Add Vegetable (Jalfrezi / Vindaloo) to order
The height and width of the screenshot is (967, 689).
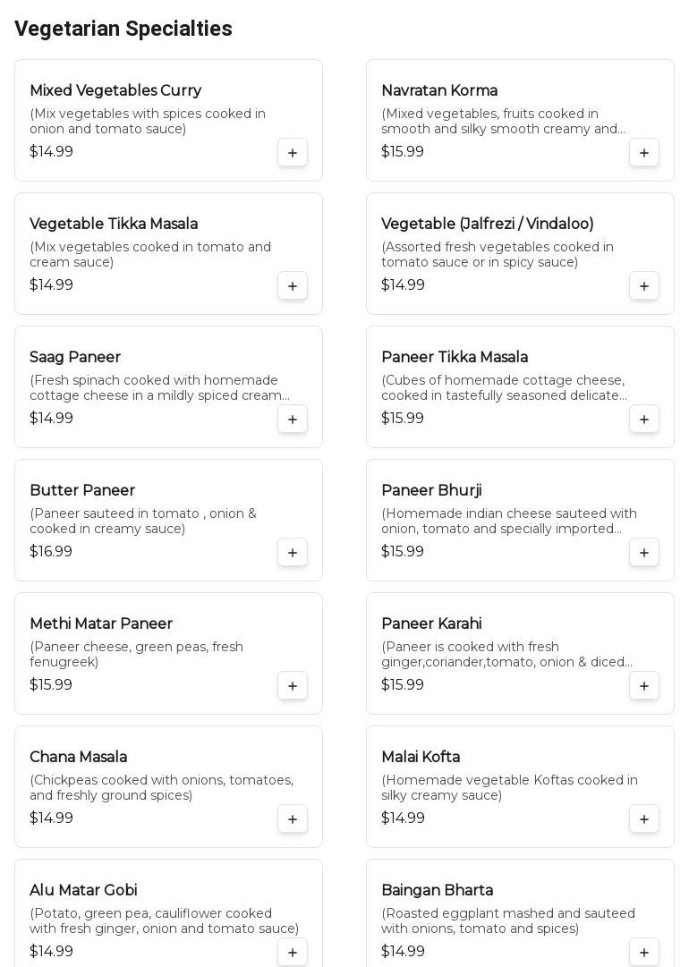pos(644,285)
